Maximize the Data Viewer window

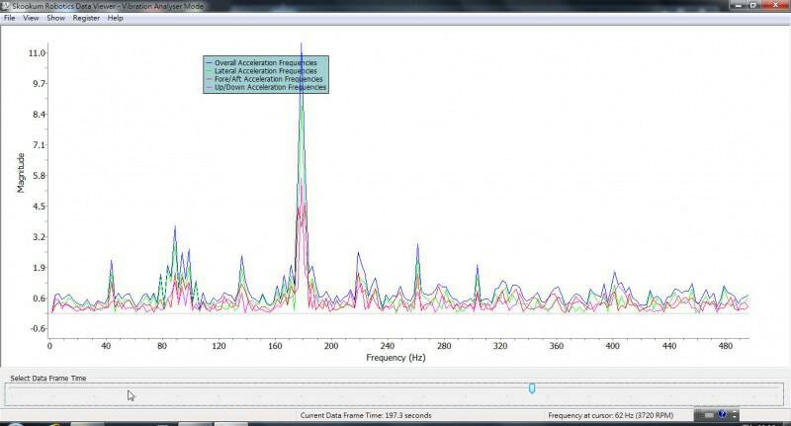click(x=753, y=5)
